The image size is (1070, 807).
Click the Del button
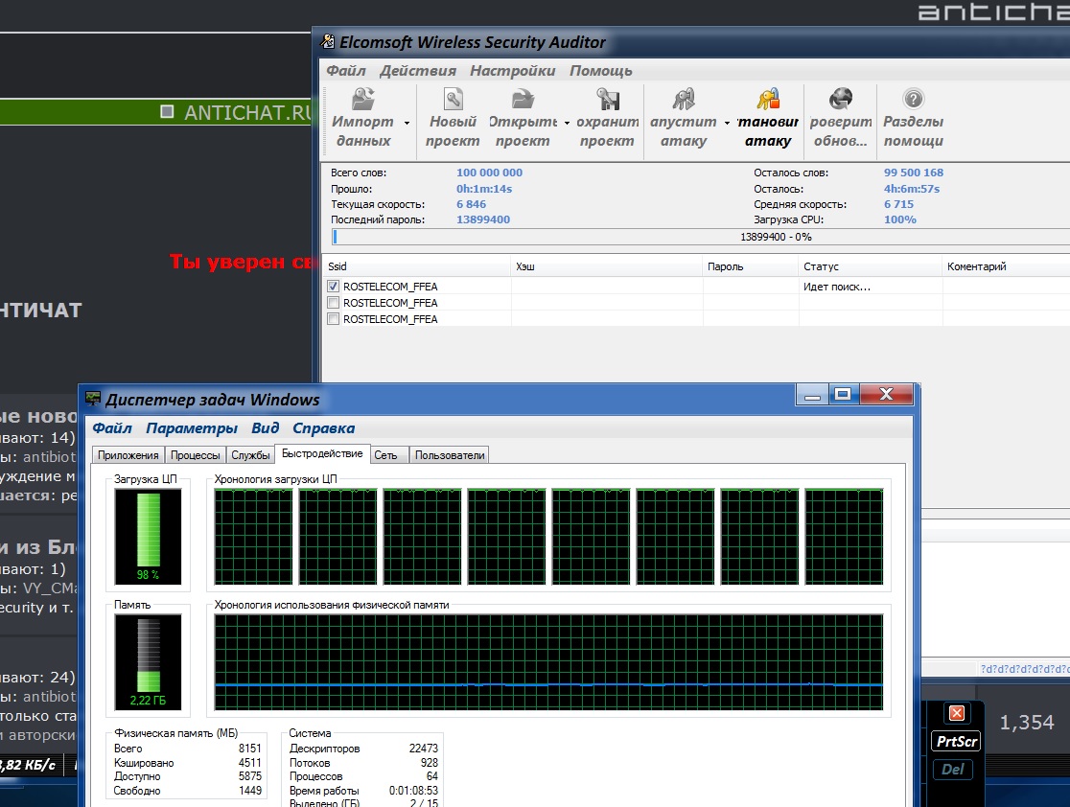coord(953,770)
